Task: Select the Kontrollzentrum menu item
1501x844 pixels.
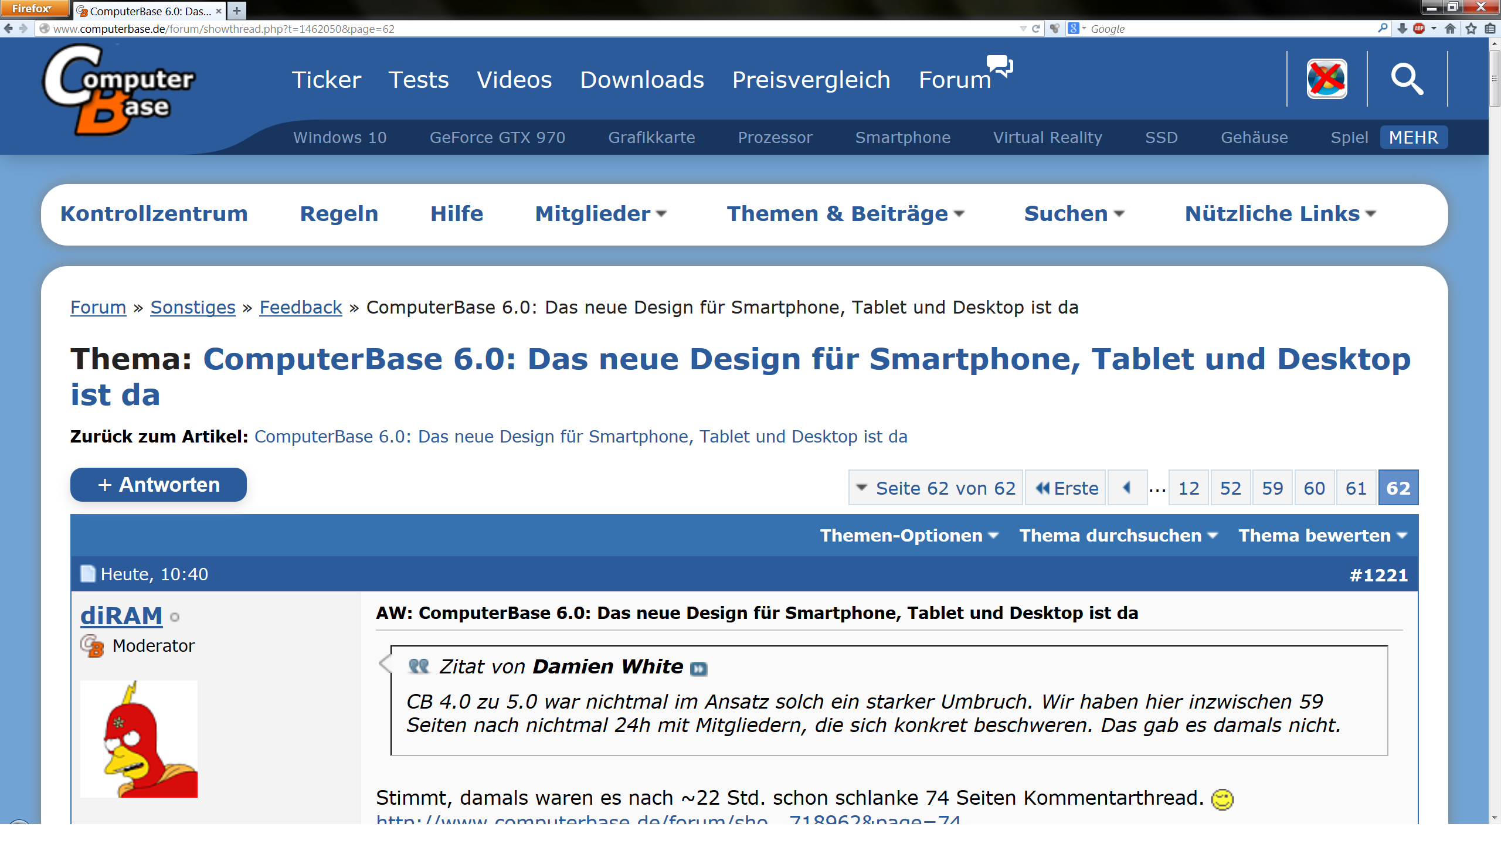Action: click(x=154, y=214)
